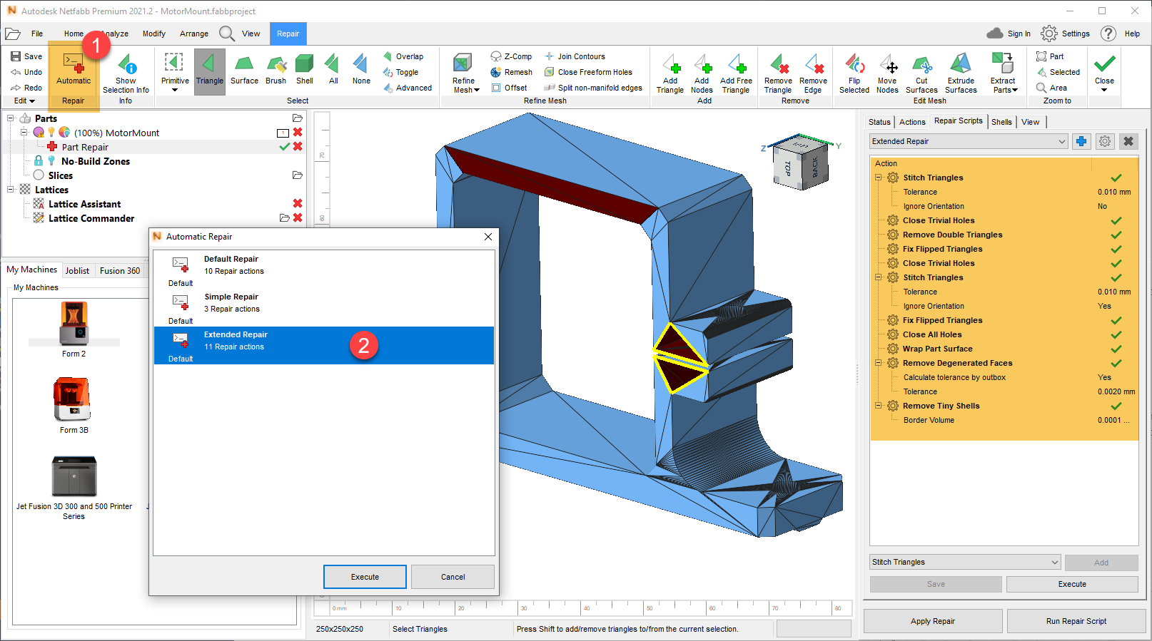The width and height of the screenshot is (1152, 641).
Task: Click the Add Nodes tool
Action: 702,73
